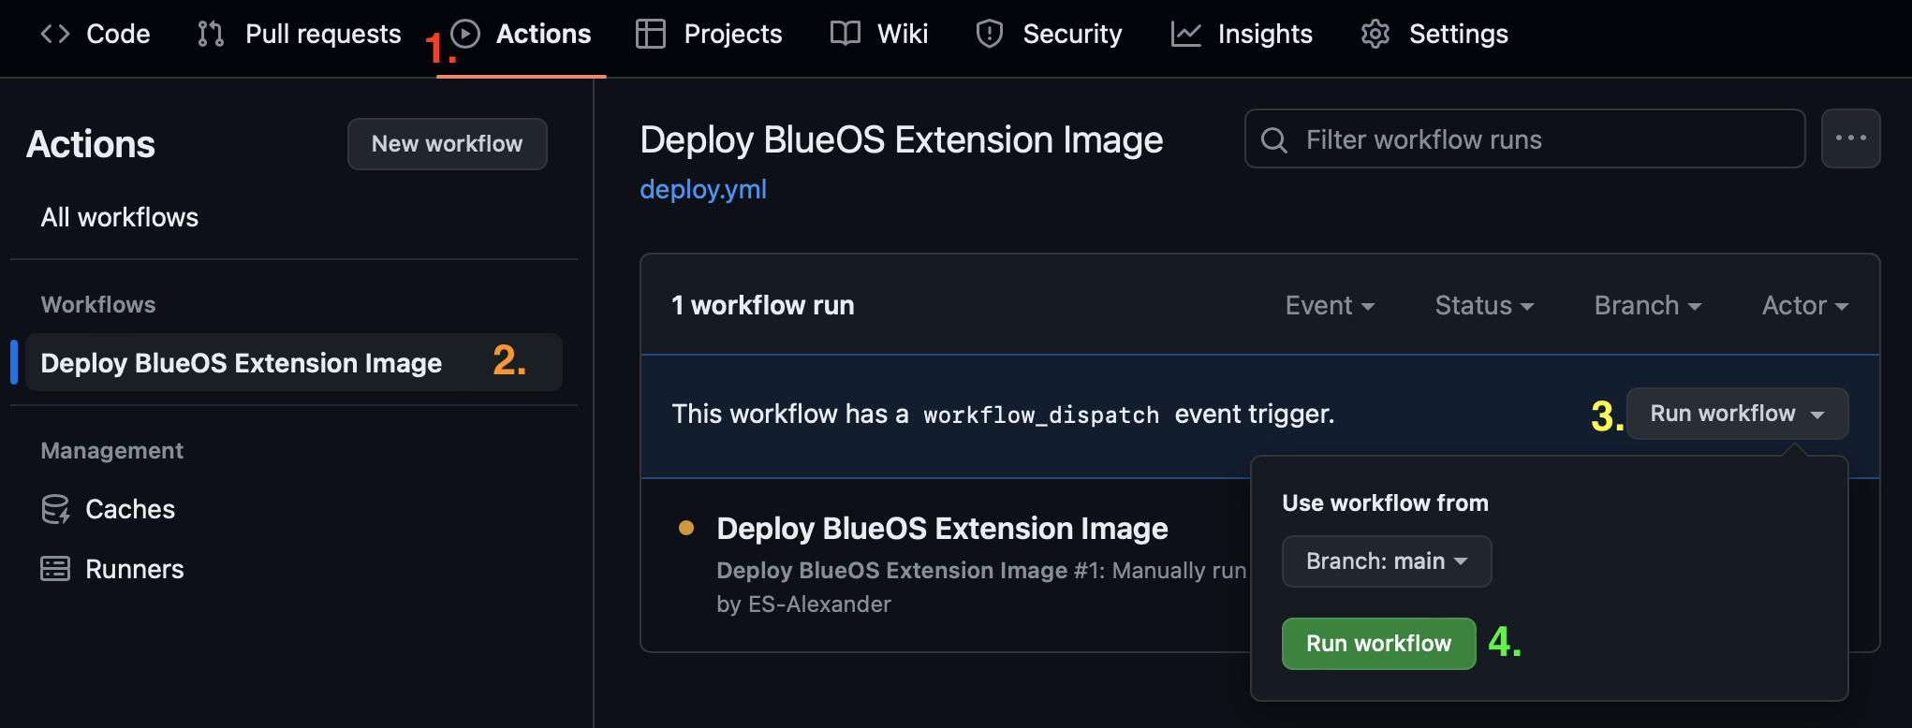1912x728 pixels.
Task: Click the Actions sidebar heading
Action: point(91,144)
